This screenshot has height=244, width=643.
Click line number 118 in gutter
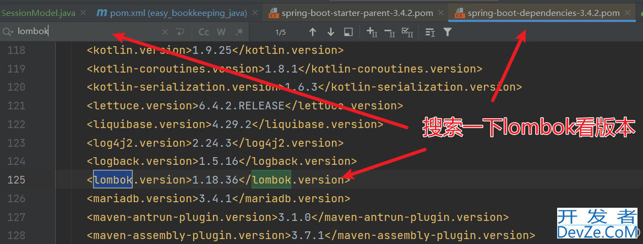pos(17,51)
